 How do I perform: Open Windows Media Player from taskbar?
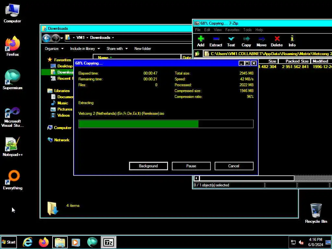(x=76, y=242)
